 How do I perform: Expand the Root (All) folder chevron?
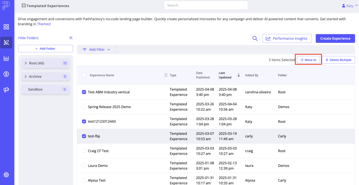[x=26, y=63]
